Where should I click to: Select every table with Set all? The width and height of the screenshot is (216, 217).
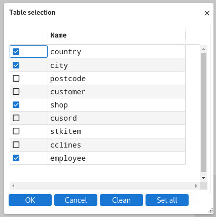tap(167, 200)
